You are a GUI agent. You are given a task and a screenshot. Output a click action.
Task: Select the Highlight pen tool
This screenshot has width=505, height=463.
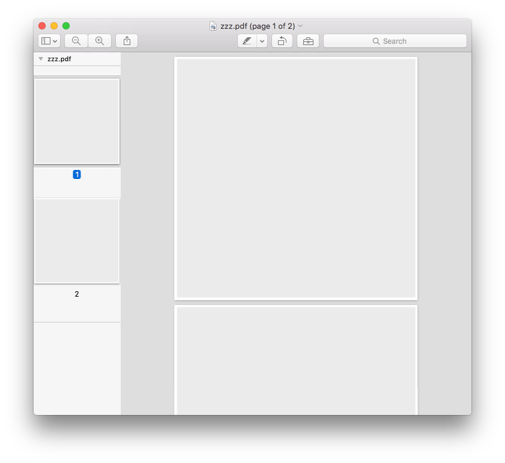point(247,41)
